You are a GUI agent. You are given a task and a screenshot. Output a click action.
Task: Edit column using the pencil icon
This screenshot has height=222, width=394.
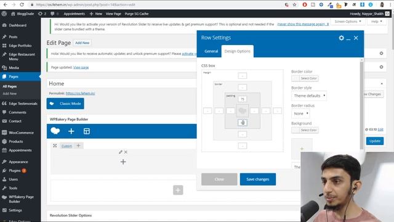121,152
